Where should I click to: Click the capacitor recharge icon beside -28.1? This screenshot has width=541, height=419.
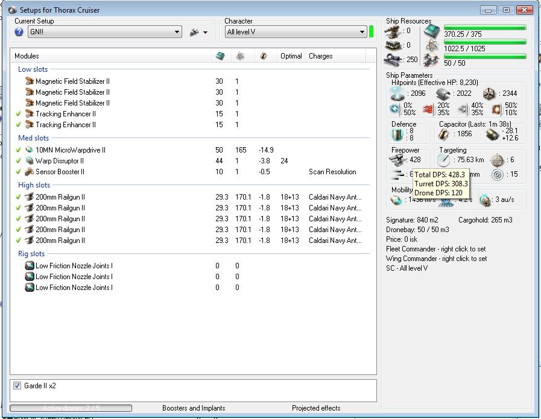[492, 134]
